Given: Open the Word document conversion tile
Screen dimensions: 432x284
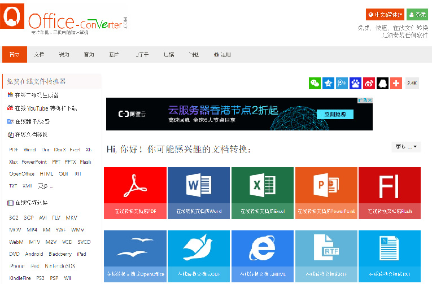Looking at the screenshot, I should (199, 193).
